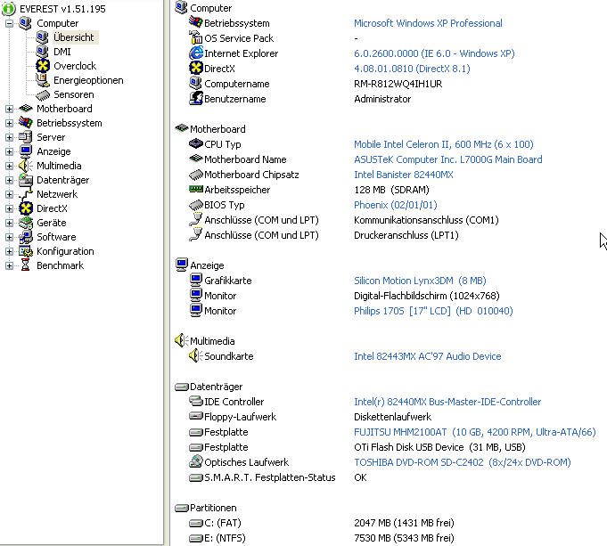The image size is (607, 546).
Task: Open the Phoenix BIOS link
Action: point(395,205)
